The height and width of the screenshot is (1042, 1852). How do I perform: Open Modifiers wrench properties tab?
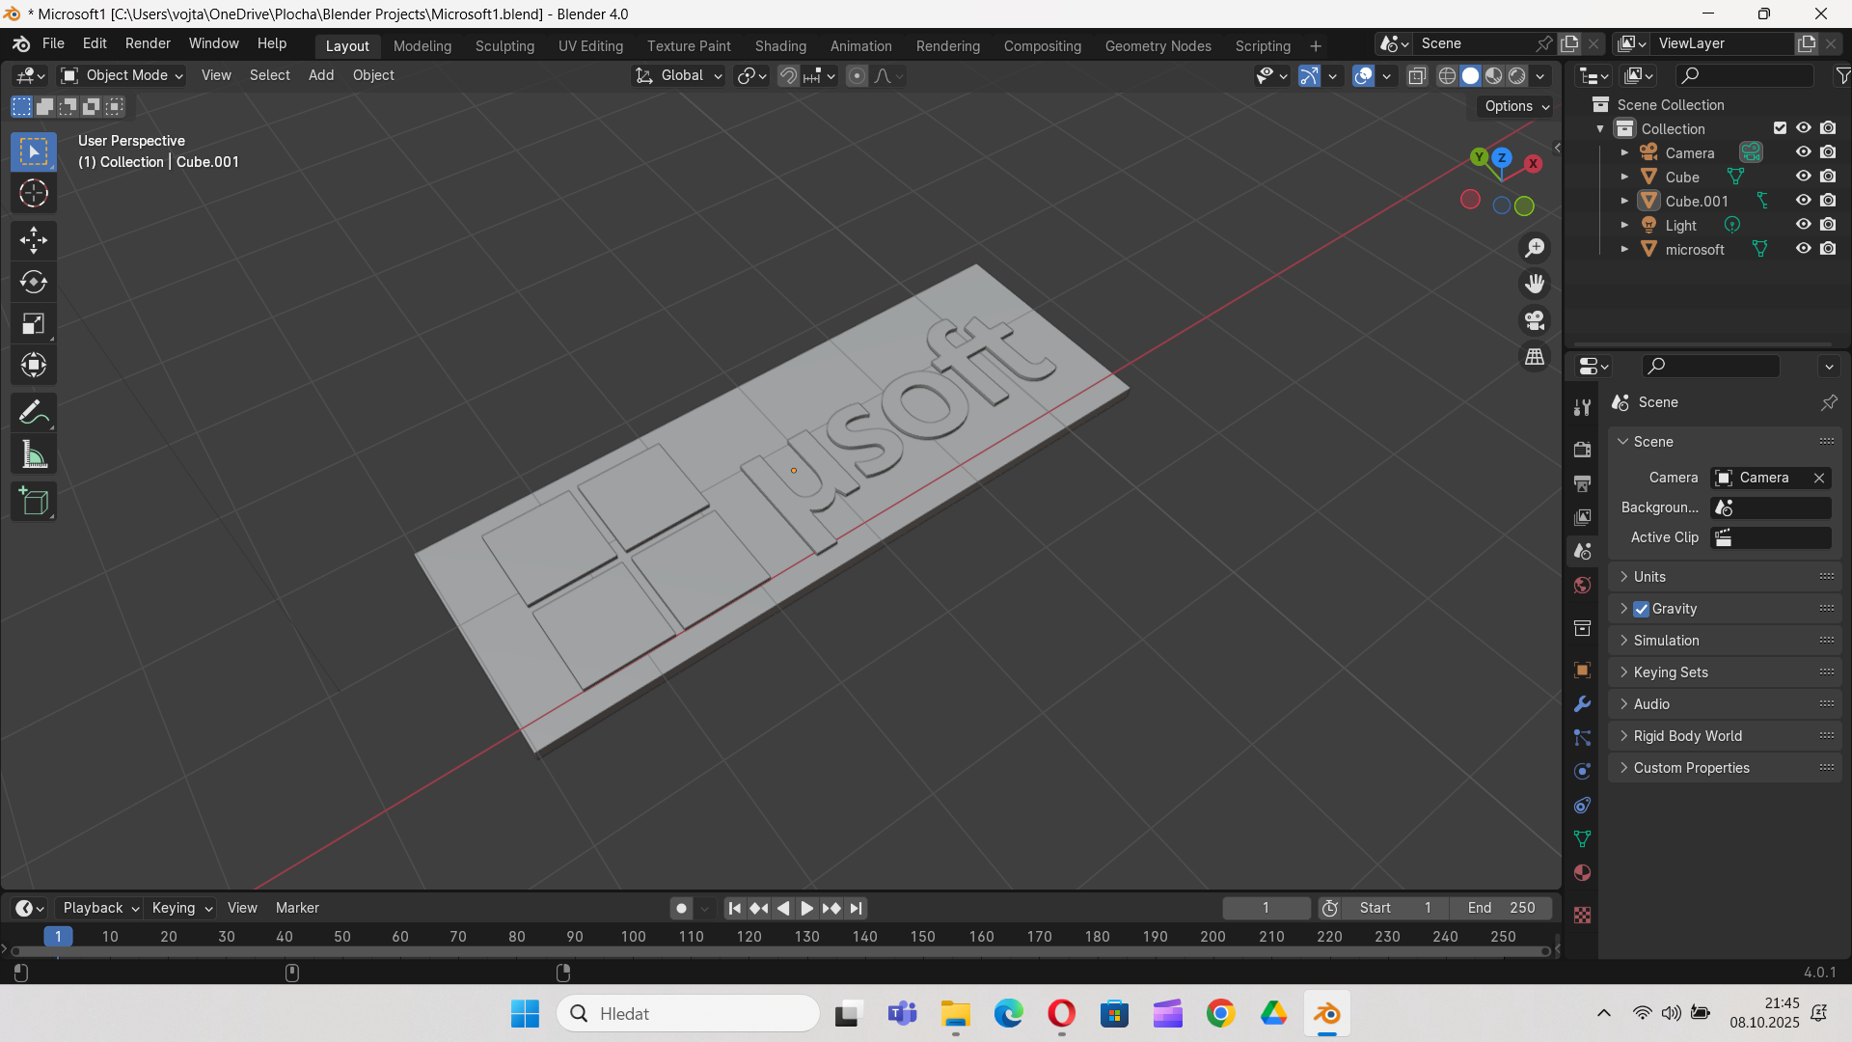tap(1582, 703)
